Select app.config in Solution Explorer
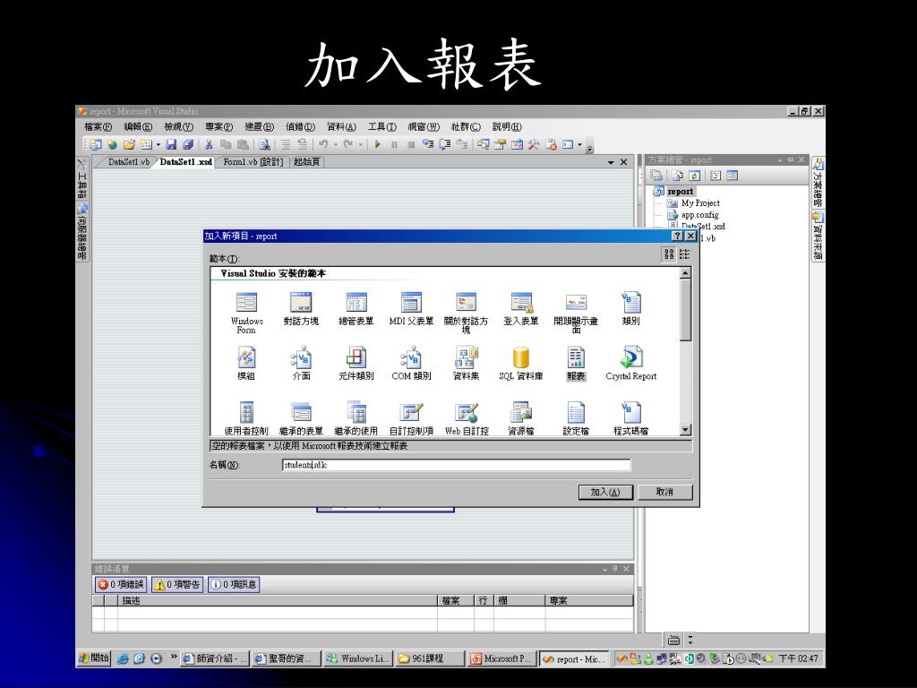Image resolution: width=917 pixels, height=688 pixels. (x=699, y=215)
